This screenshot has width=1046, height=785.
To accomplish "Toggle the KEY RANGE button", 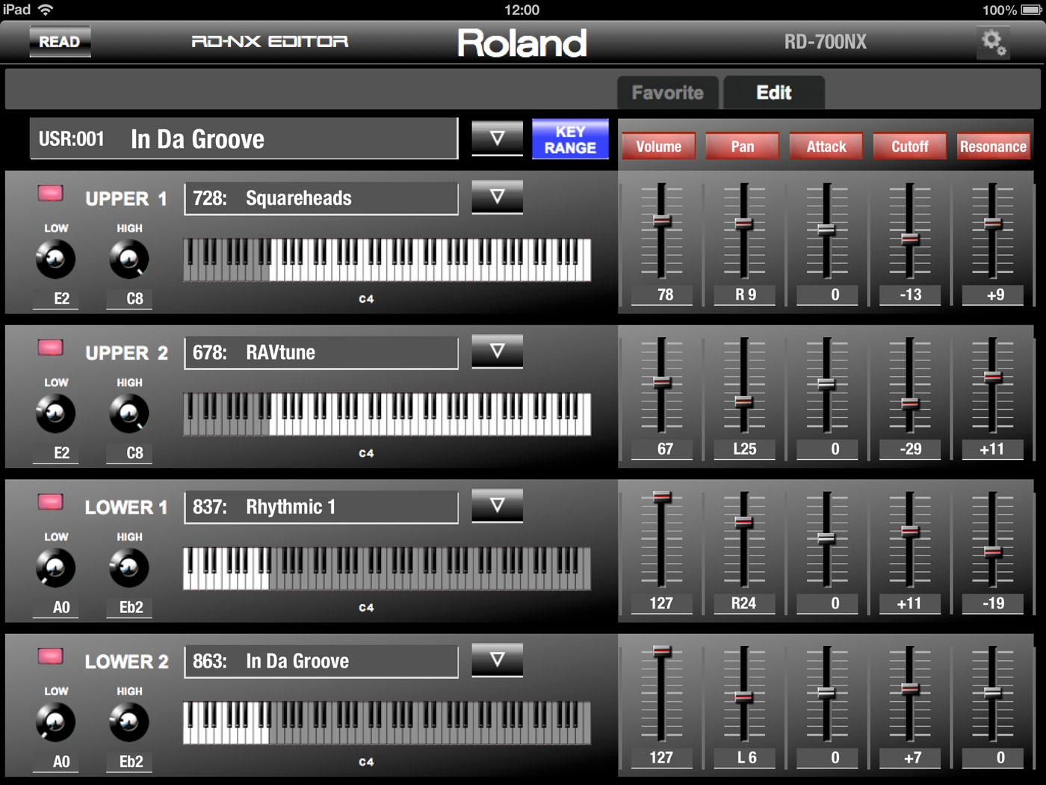I will pyautogui.click(x=570, y=139).
